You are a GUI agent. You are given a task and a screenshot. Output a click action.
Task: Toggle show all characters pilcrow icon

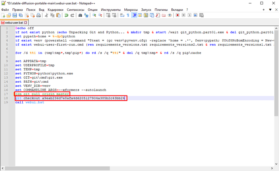pyautogui.click(x=128, y=15)
